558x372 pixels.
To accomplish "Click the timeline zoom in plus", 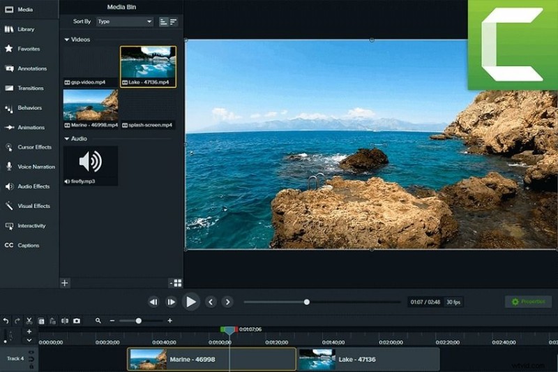I will pos(169,321).
